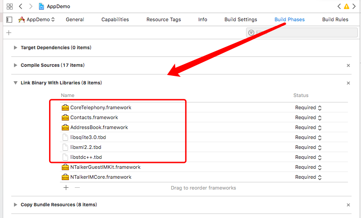Switch to the Build Settings tab

241,19
